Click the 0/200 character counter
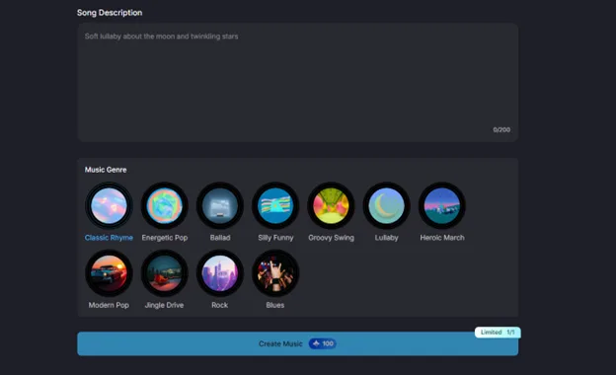Screen dimensions: 616x375 [501, 130]
